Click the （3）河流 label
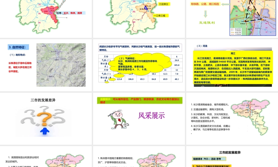The width and height of the screenshot is (278, 167). coord(202,46)
